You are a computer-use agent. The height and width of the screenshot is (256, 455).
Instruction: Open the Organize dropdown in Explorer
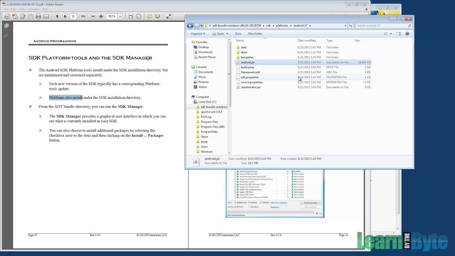click(198, 34)
